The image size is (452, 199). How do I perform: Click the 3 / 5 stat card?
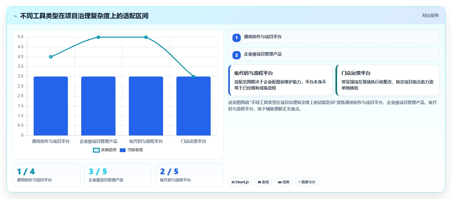click(x=118, y=175)
